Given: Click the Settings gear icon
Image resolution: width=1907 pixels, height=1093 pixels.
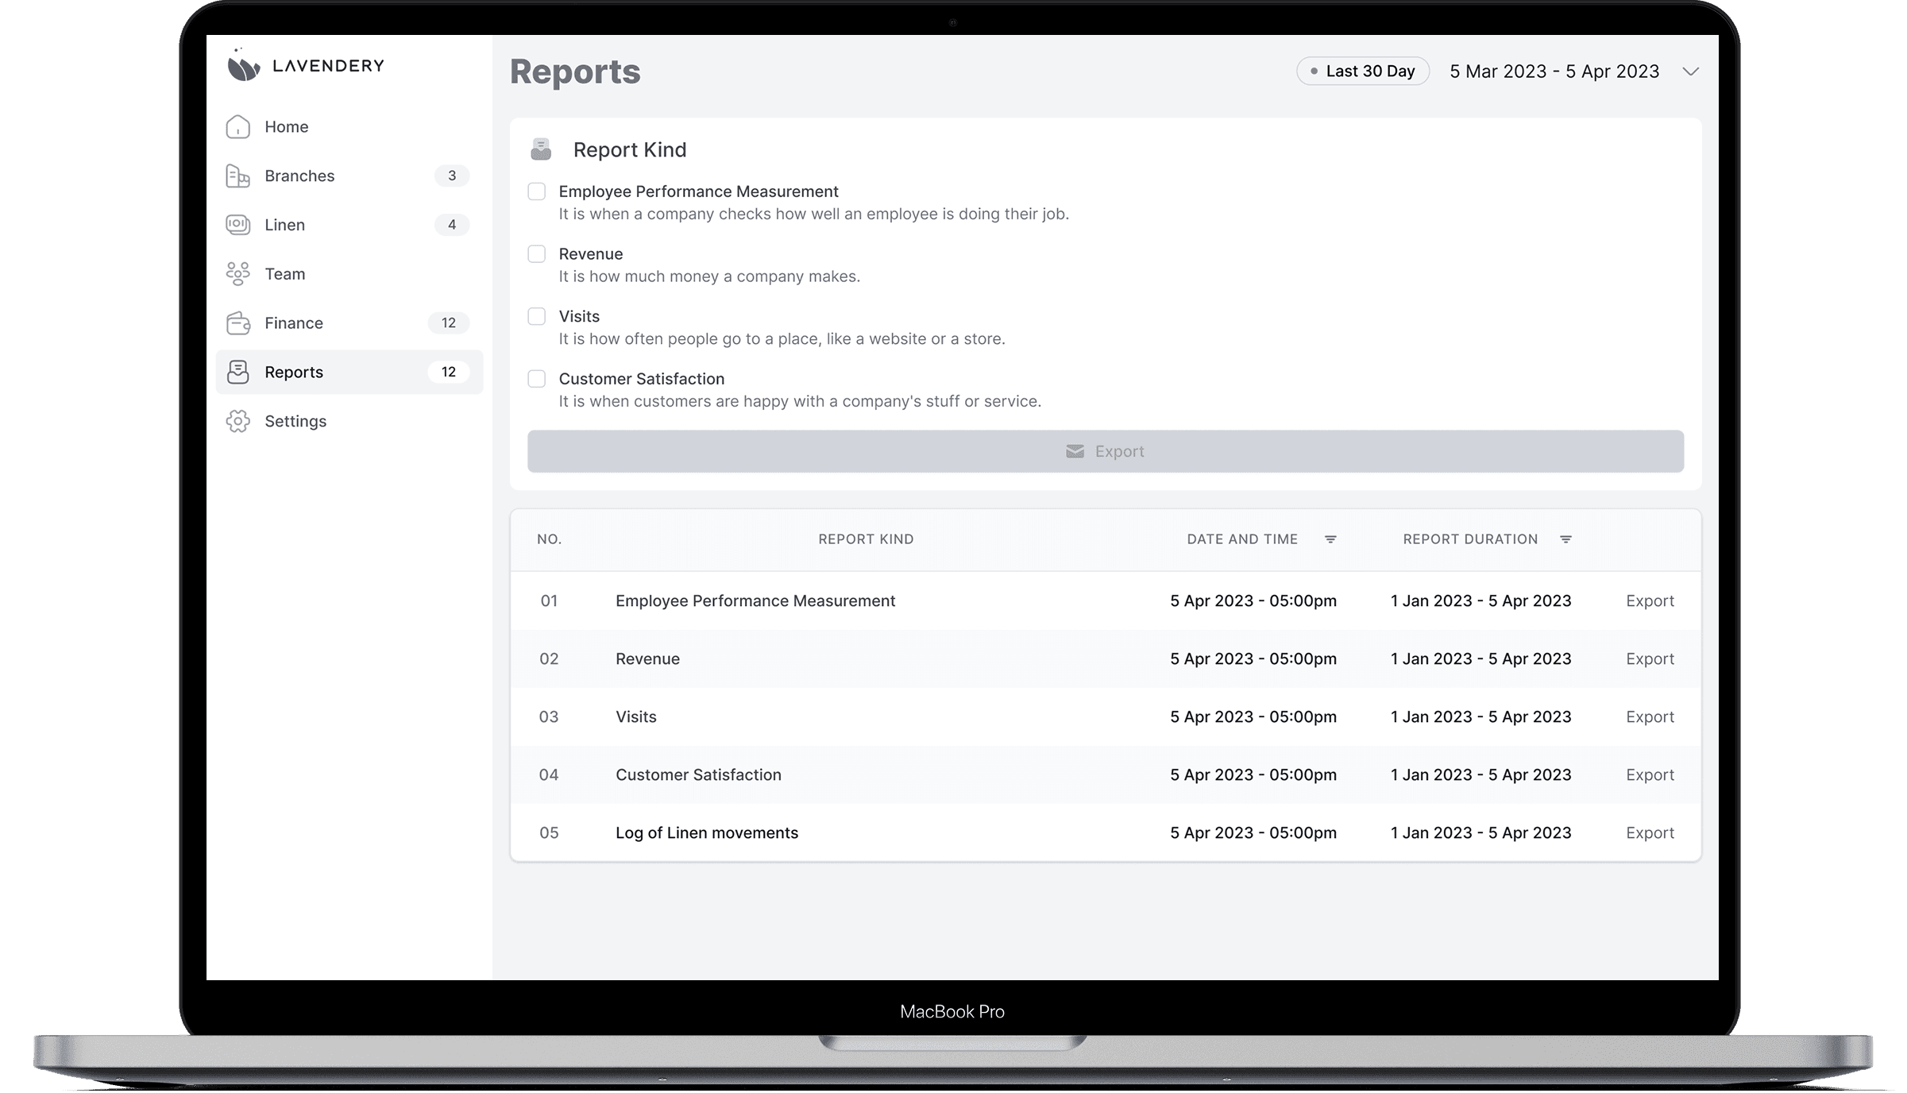Looking at the screenshot, I should click(x=237, y=421).
